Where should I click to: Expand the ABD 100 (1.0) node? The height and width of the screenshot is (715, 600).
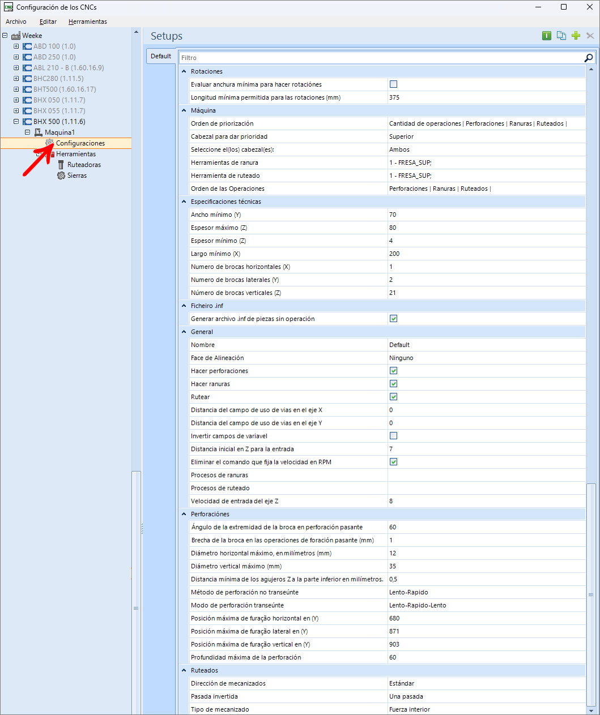point(16,46)
